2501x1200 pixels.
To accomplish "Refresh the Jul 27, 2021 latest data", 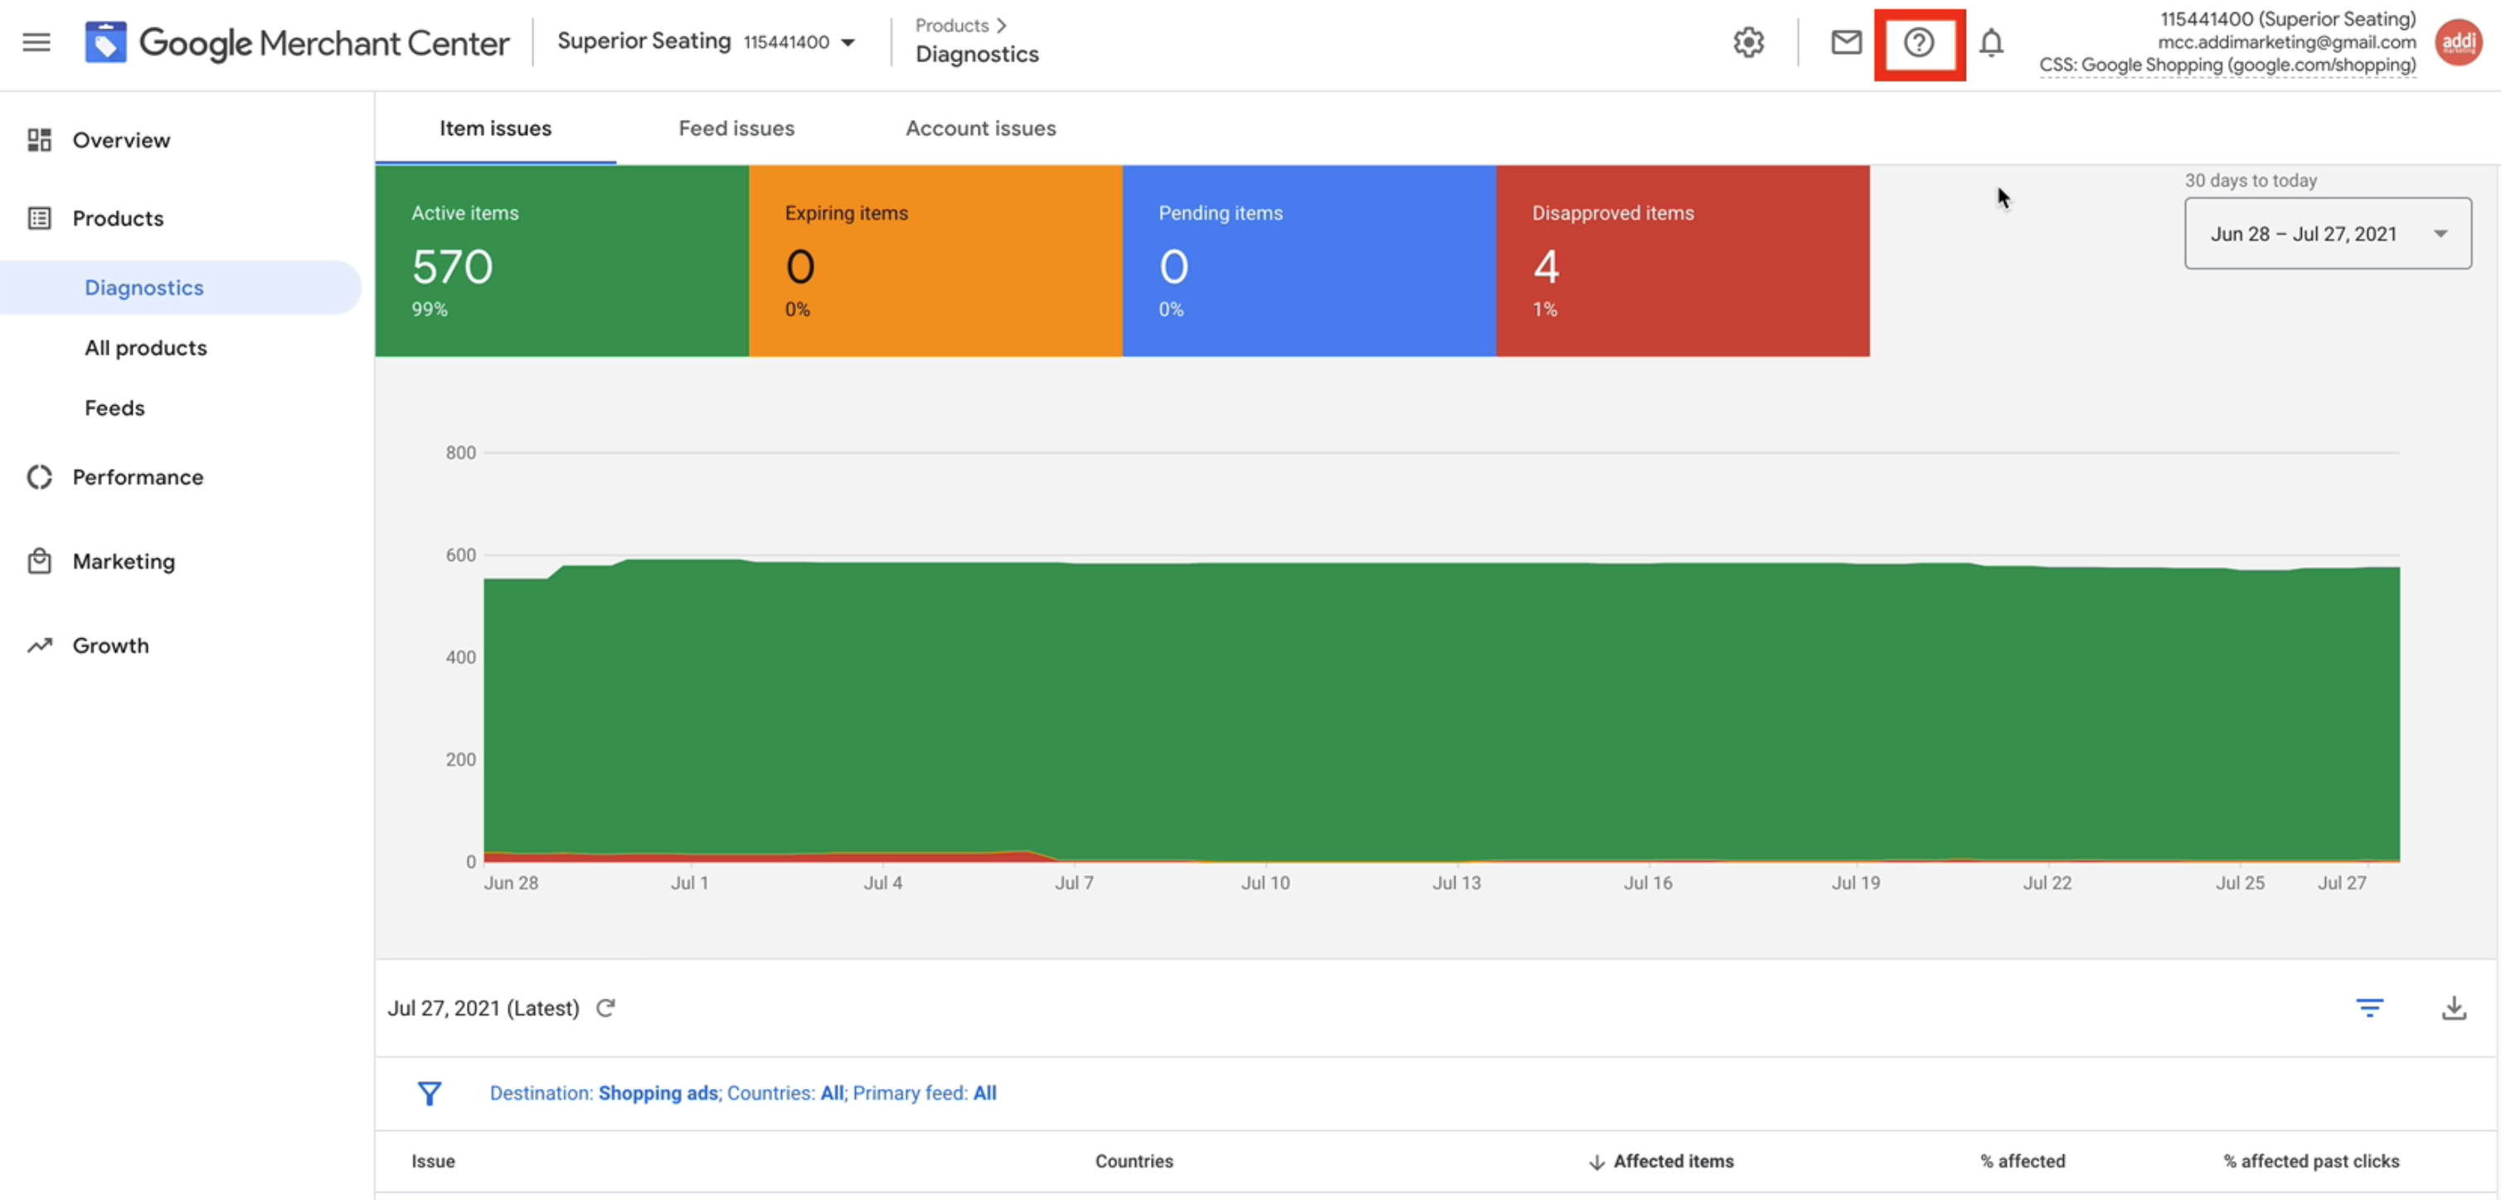I will click(x=605, y=1008).
